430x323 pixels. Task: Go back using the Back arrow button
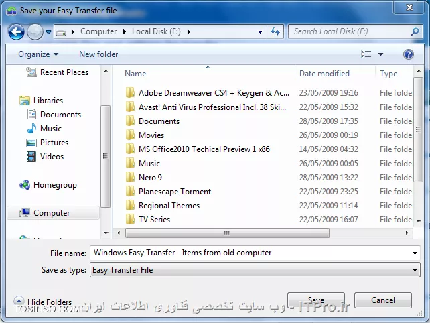tap(16, 32)
